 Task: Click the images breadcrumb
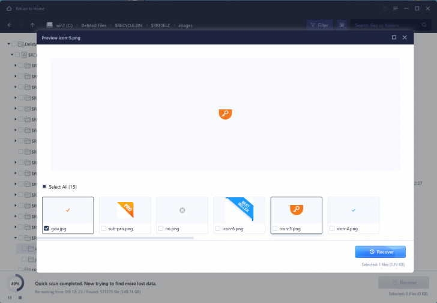pos(185,25)
